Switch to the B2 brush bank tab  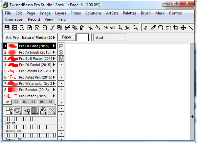point(16,102)
